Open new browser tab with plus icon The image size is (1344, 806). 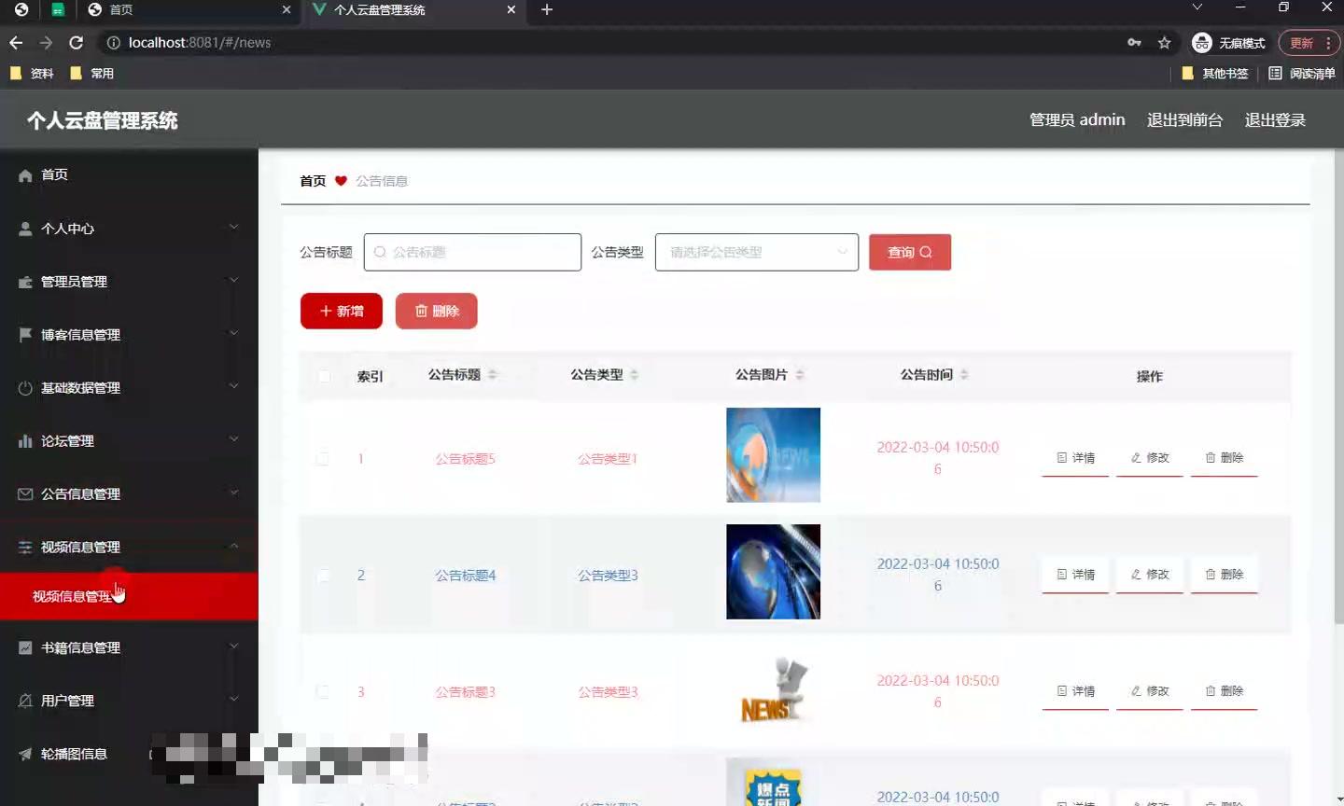547,9
